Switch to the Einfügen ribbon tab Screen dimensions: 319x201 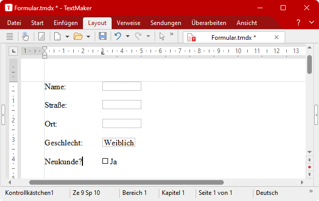tap(66, 23)
